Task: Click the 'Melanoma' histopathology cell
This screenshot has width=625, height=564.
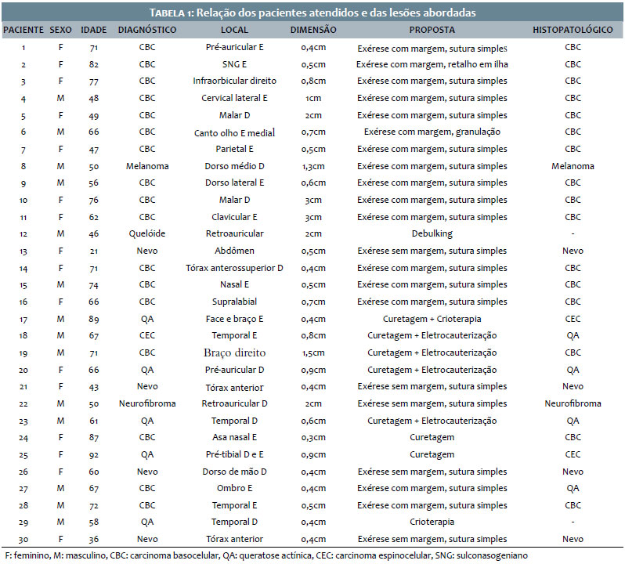Action: coord(573,166)
